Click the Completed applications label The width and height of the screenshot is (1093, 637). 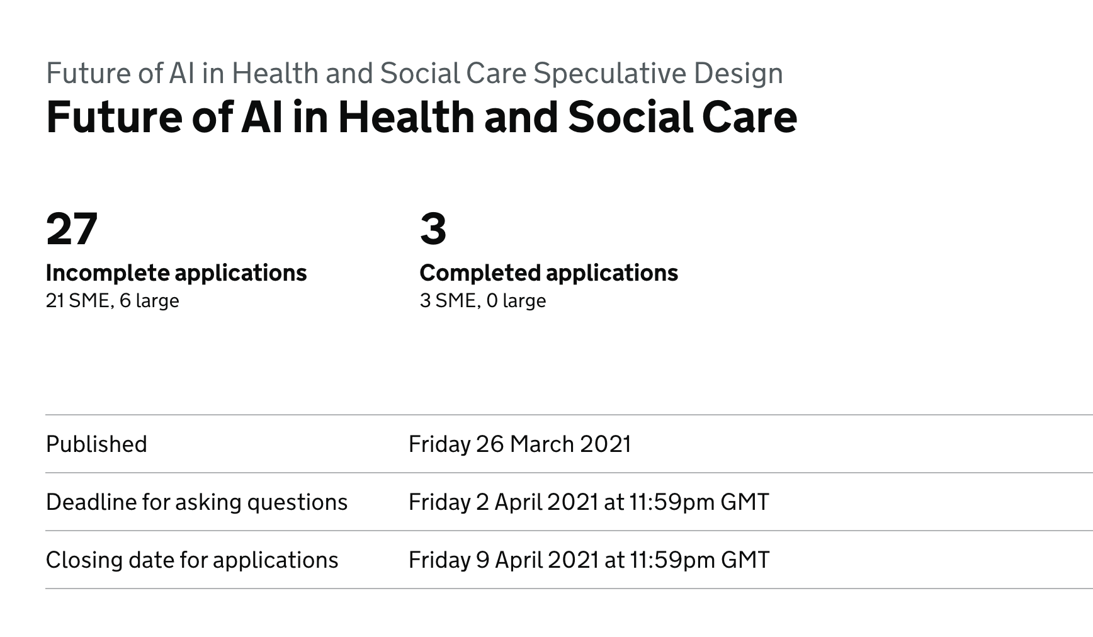coord(549,273)
